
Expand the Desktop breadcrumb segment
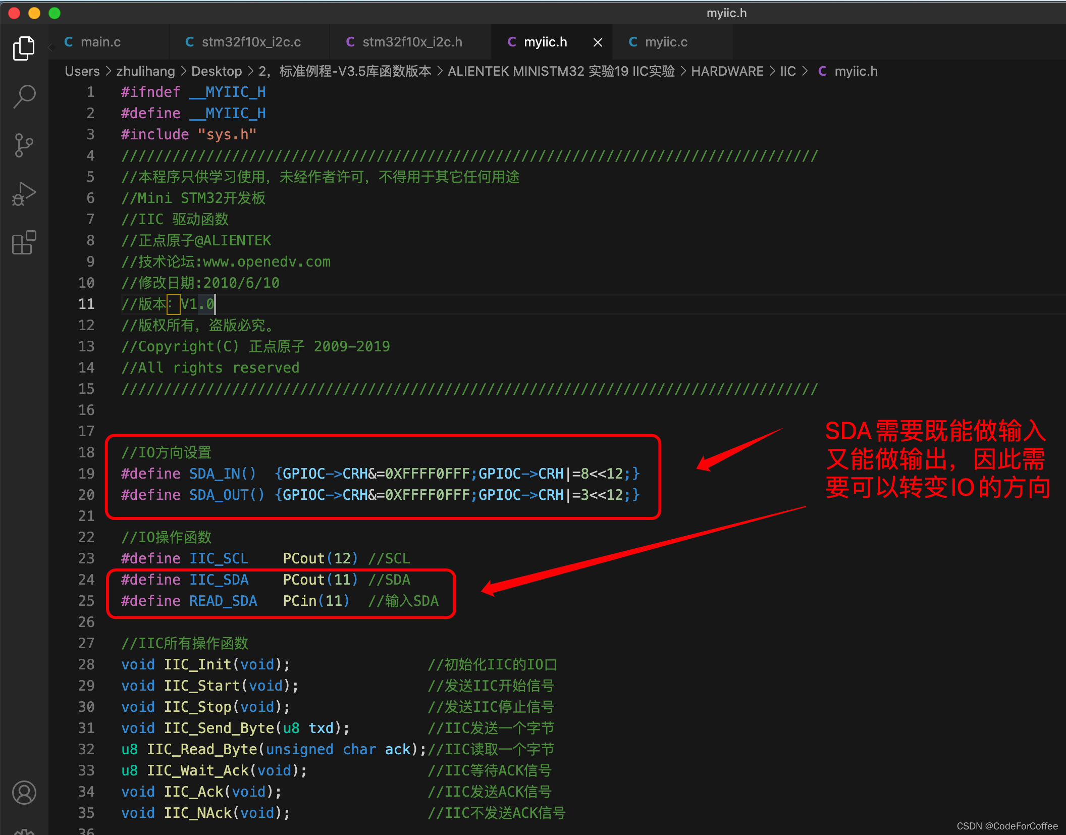(x=217, y=71)
